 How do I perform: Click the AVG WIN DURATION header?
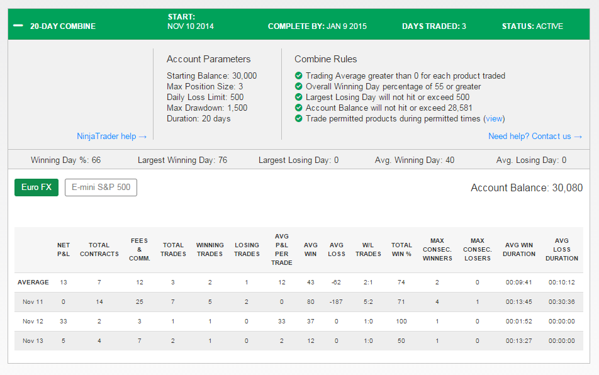coord(518,249)
